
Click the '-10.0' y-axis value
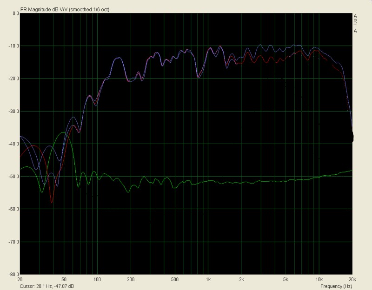point(14,46)
